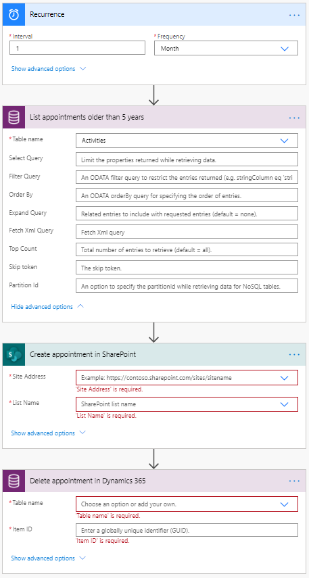The height and width of the screenshot is (578, 309).
Task: Select the Delete appointment in Dynamics 365 title
Action: (x=88, y=481)
